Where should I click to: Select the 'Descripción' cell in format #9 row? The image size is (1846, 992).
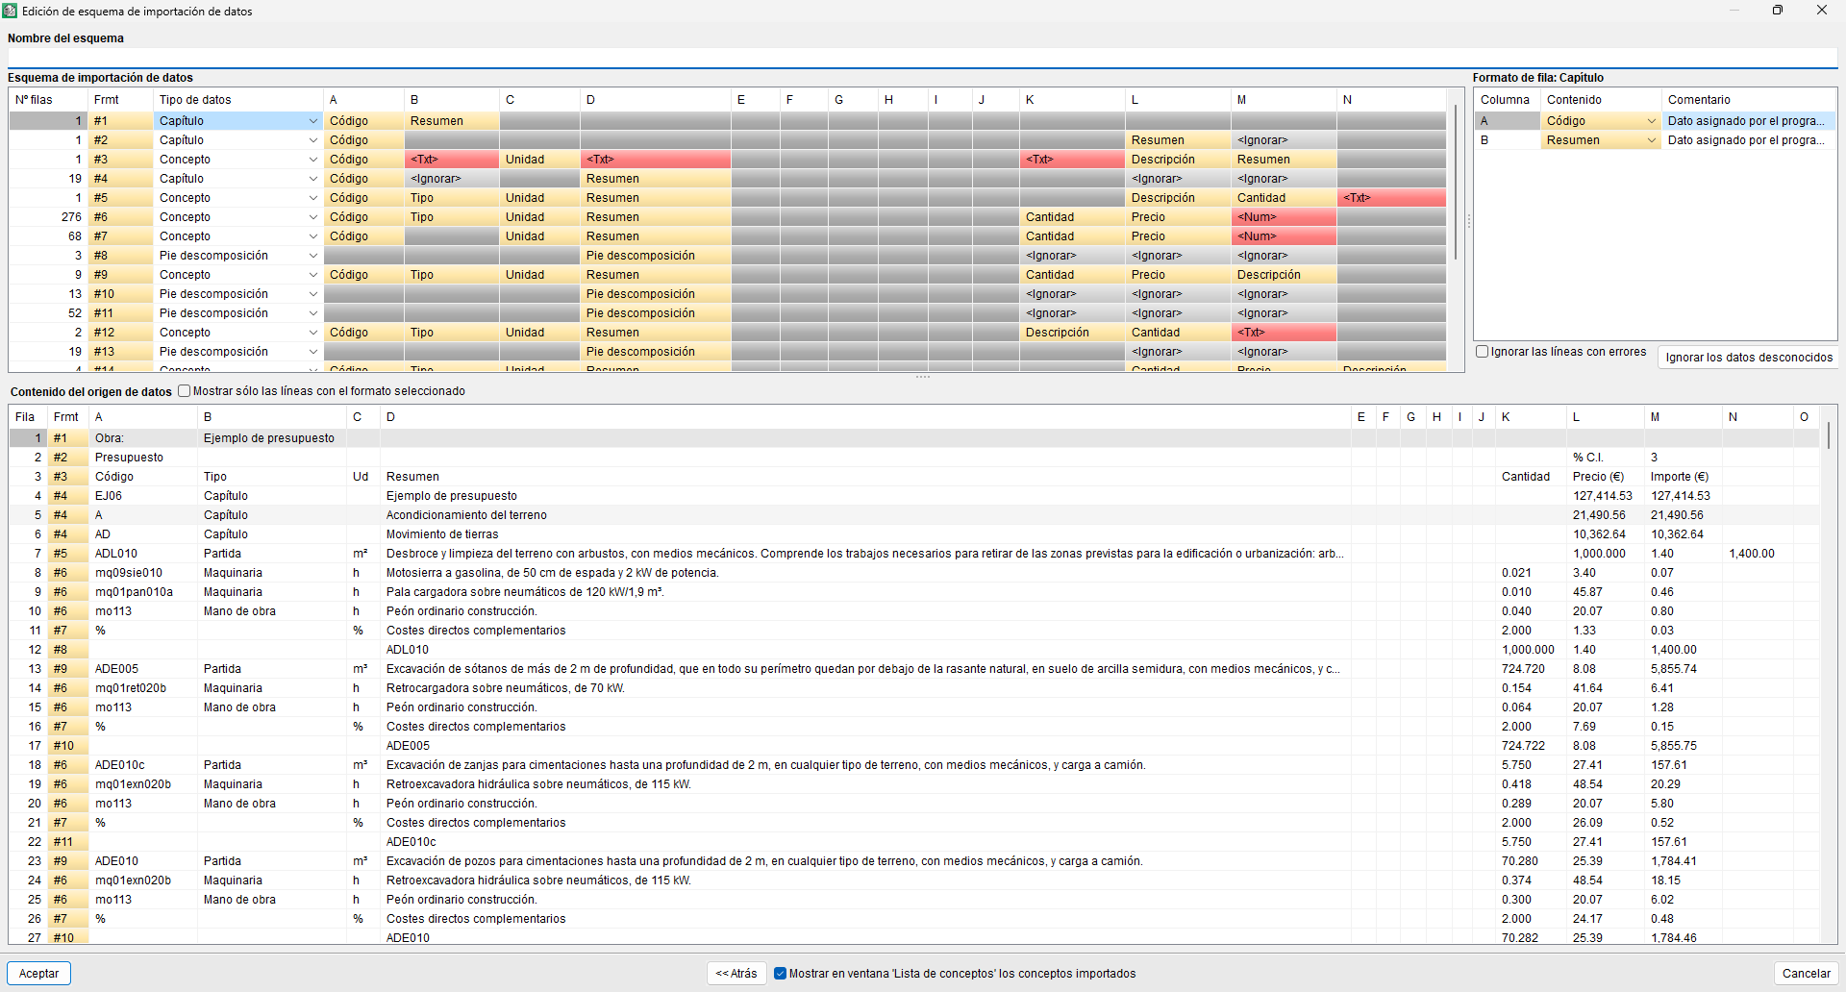point(1284,275)
